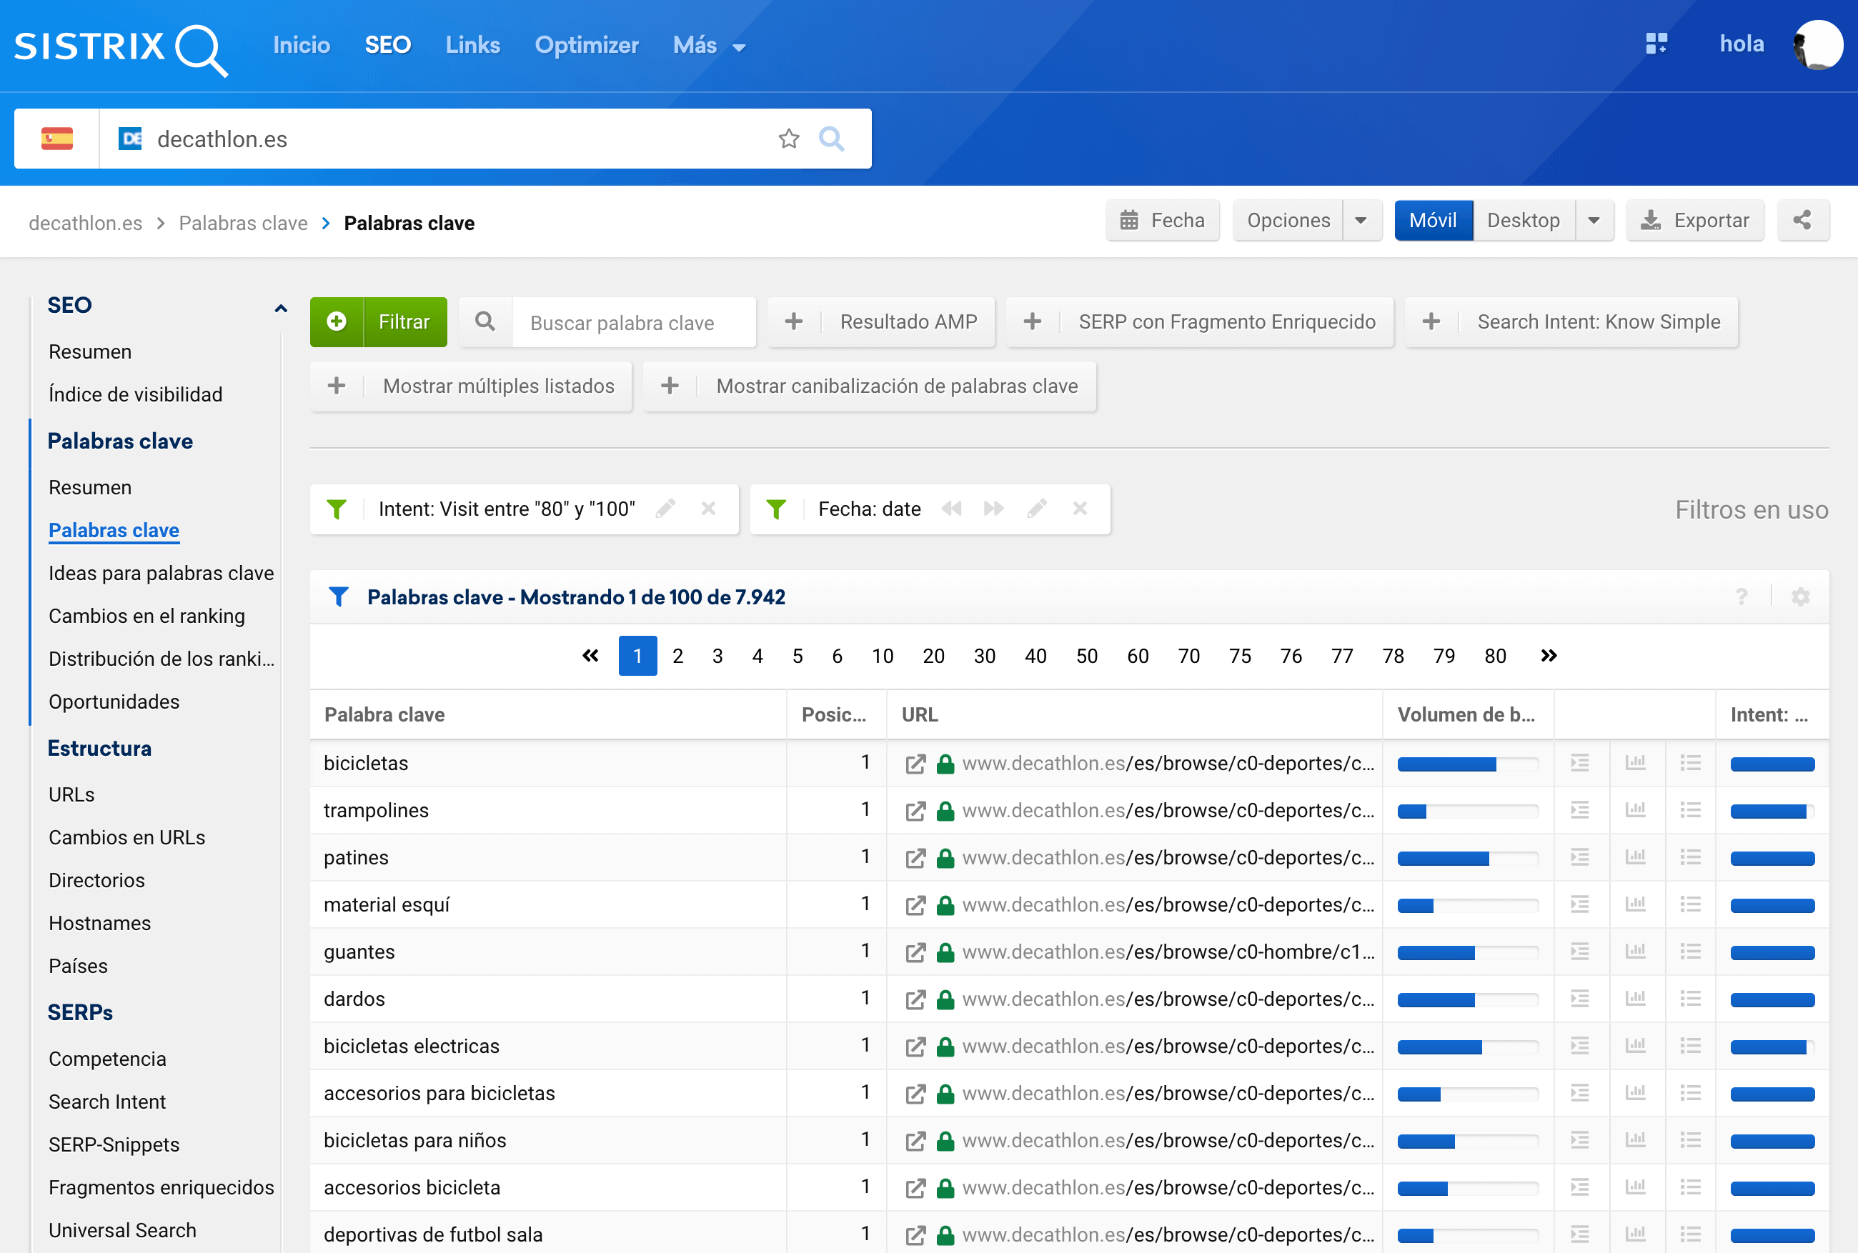The height and width of the screenshot is (1253, 1858).
Task: Open table settings gear
Action: [x=1800, y=597]
